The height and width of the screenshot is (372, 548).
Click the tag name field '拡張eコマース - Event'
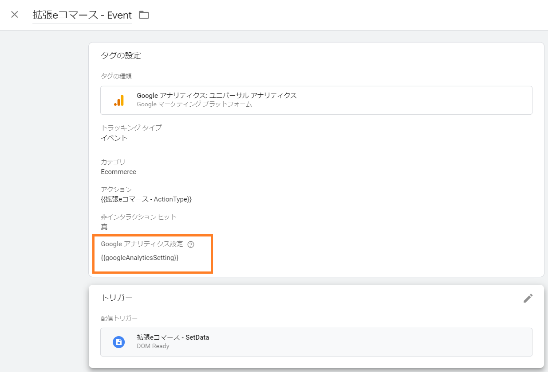pyautogui.click(x=82, y=15)
